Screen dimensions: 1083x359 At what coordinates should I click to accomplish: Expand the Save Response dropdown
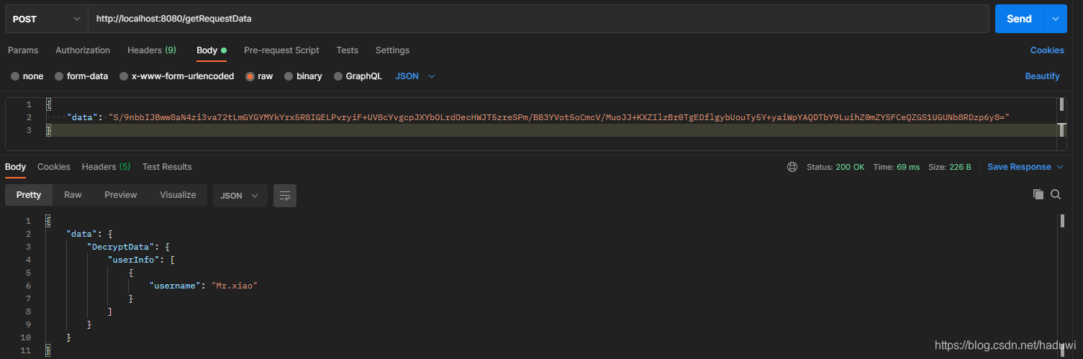coord(1059,167)
